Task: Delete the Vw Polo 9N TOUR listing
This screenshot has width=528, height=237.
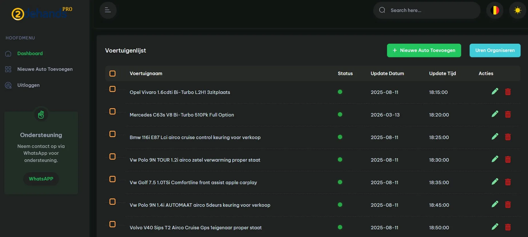Action: [508, 160]
